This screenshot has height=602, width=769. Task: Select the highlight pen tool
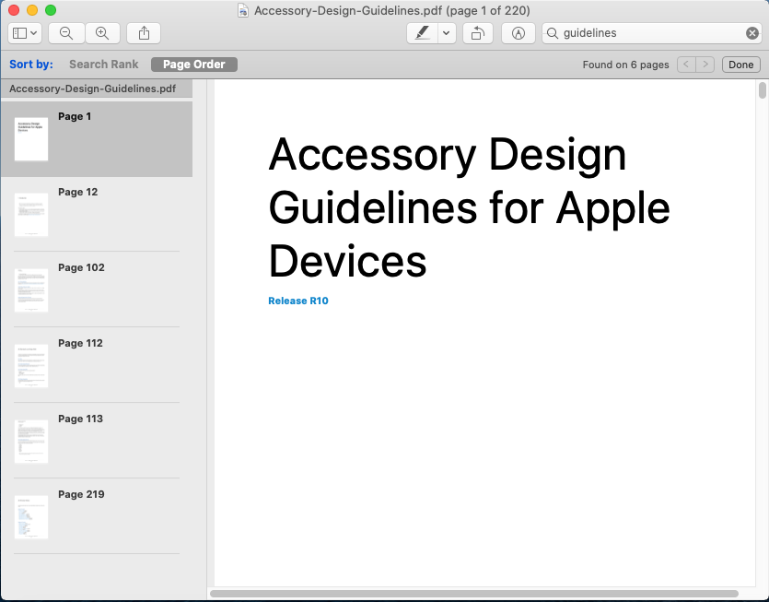423,33
